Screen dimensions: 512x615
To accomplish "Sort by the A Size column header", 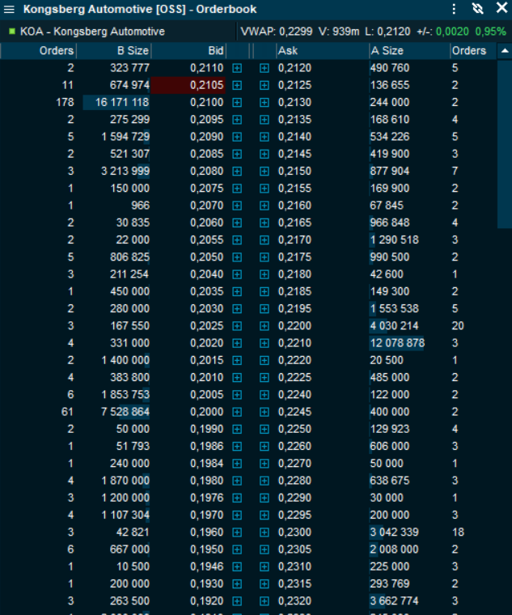I will (409, 51).
